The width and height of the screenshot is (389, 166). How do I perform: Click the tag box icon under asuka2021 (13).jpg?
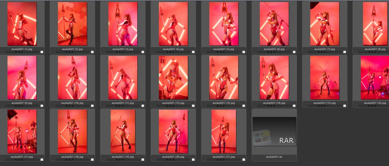[244, 106]
